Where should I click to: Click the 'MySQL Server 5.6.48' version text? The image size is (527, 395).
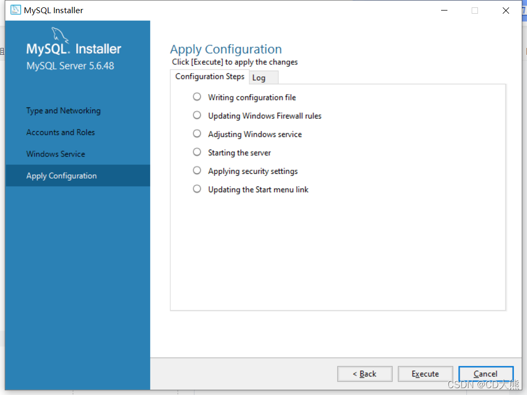(x=70, y=66)
